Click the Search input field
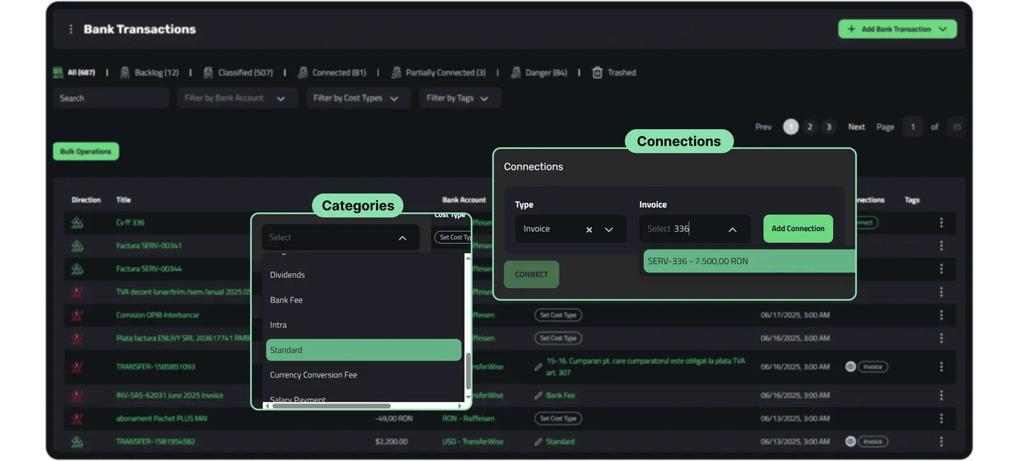This screenshot has height=461, width=1019. click(111, 98)
